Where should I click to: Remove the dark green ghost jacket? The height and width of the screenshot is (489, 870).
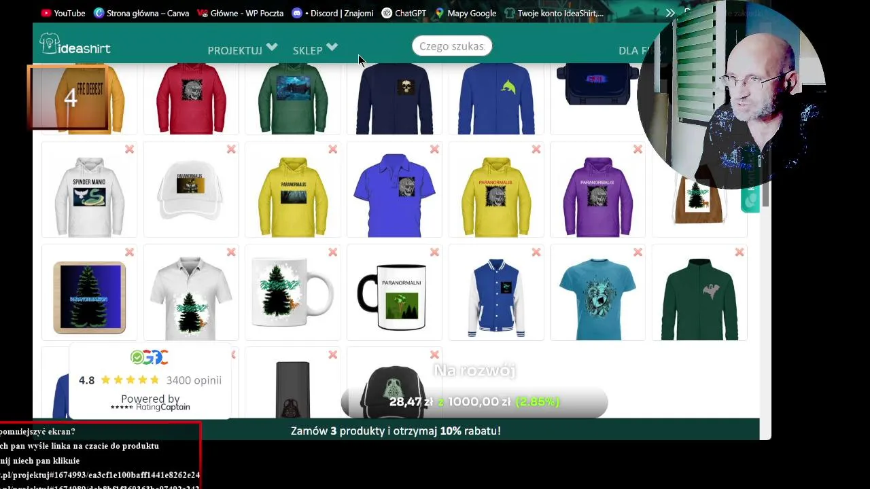click(739, 252)
